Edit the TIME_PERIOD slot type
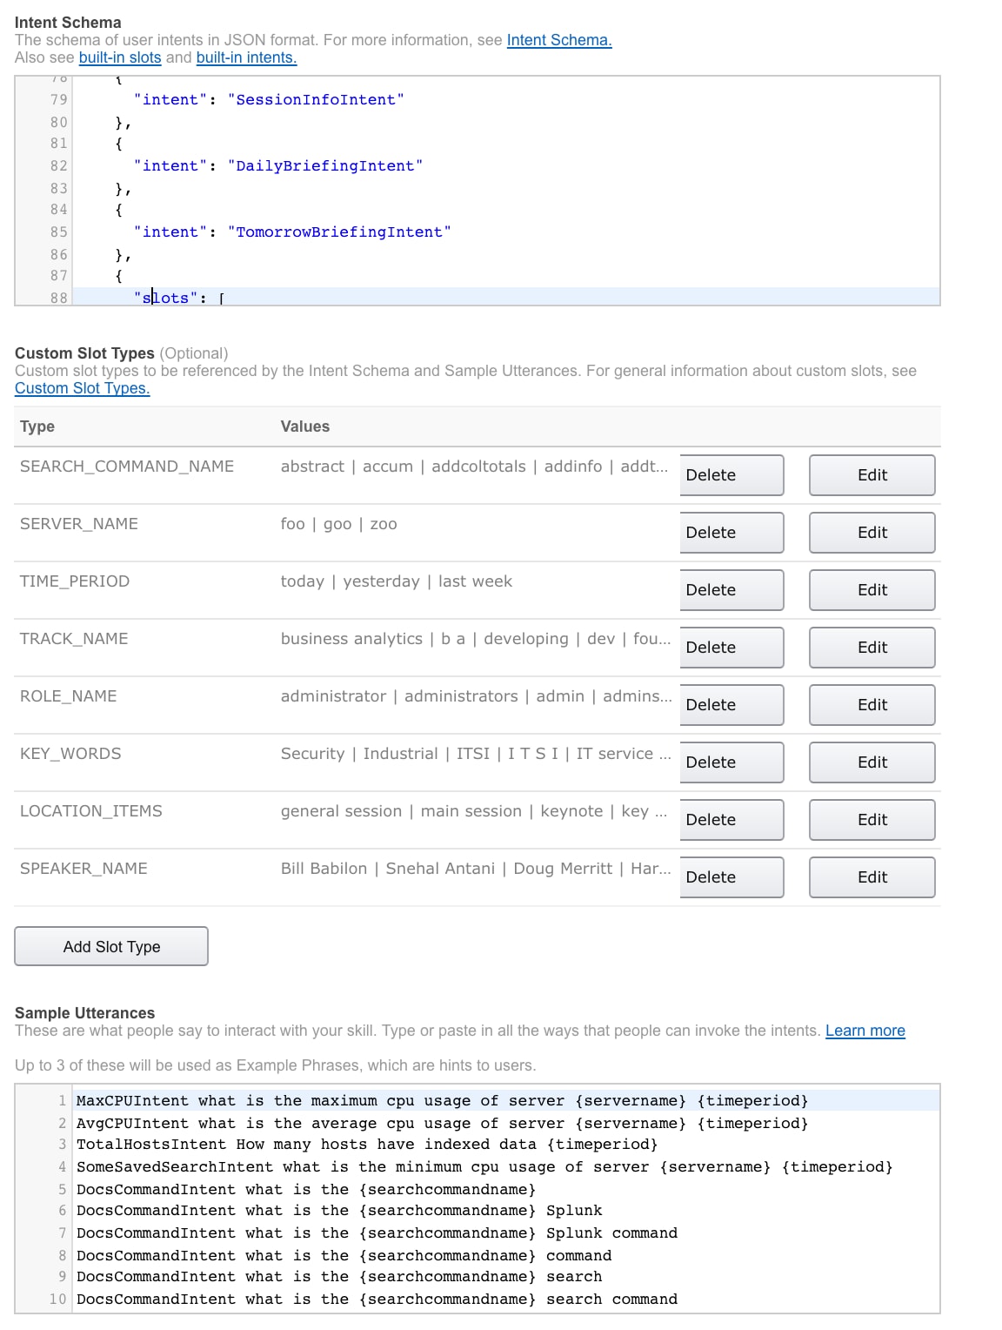The width and height of the screenshot is (1002, 1330). pyautogui.click(x=872, y=590)
